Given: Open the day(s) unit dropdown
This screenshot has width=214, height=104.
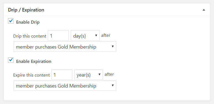Looking at the screenshot, I should click(85, 35).
